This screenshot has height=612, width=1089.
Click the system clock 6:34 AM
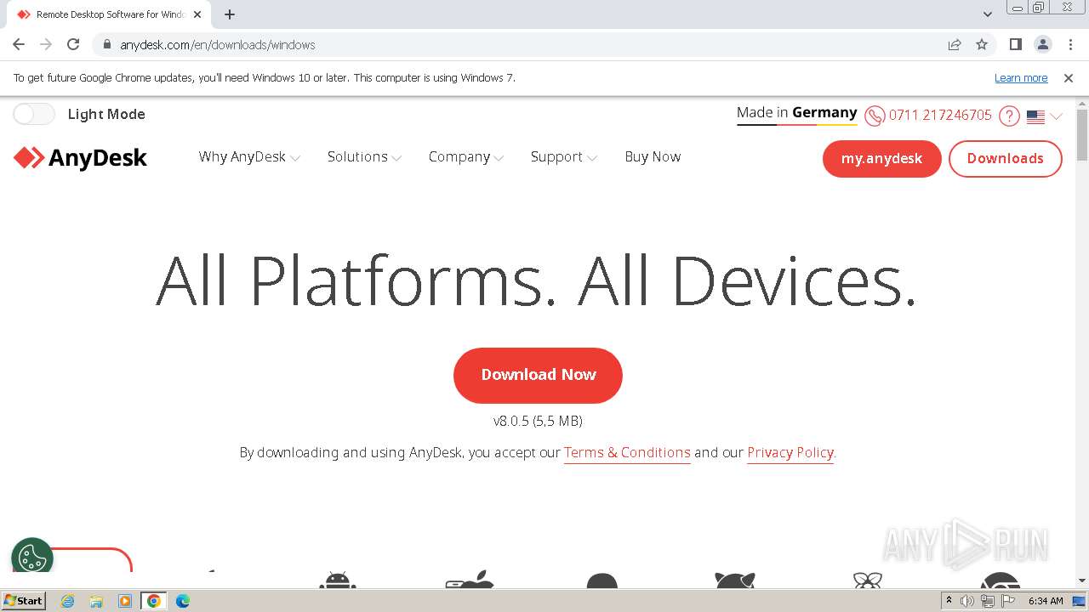(1046, 601)
